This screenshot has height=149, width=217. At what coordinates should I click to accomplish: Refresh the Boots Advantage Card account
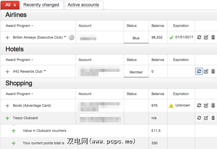[199, 105]
